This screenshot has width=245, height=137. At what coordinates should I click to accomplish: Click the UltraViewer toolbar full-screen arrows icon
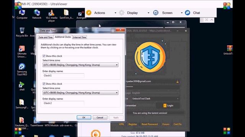[207, 20]
